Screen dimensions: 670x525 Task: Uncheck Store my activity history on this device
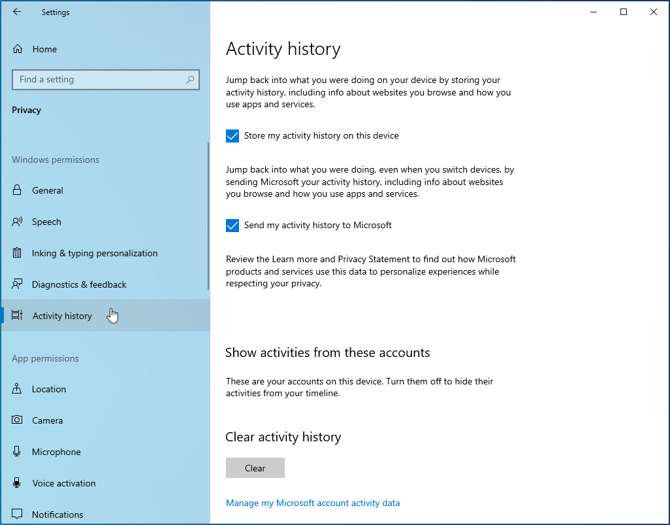[232, 136]
